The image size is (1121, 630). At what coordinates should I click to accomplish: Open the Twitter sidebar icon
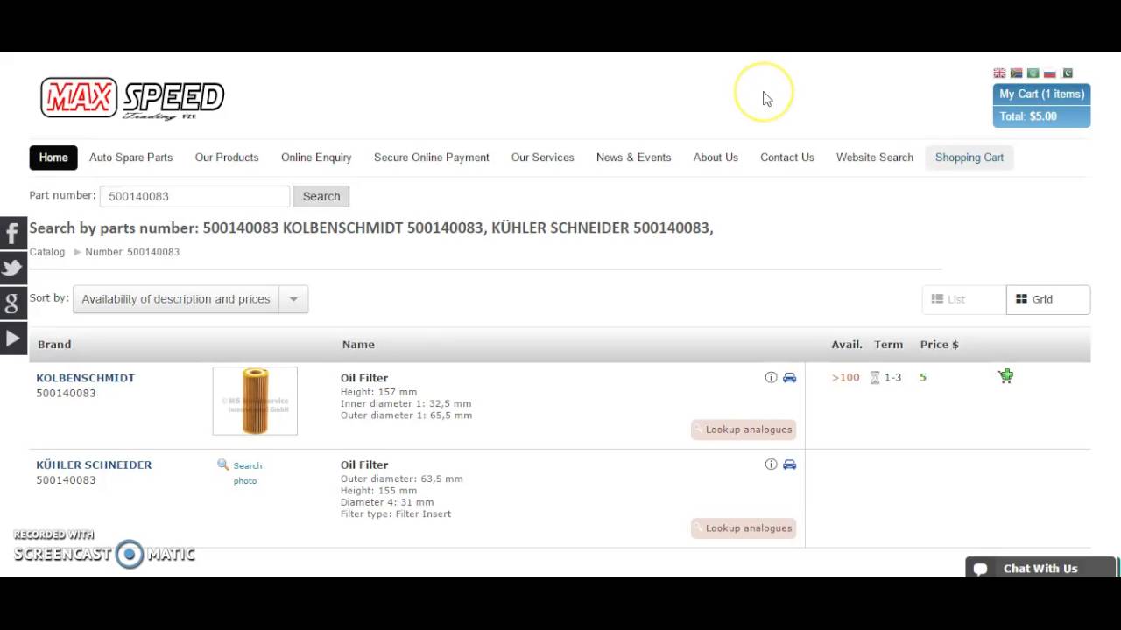pos(13,268)
